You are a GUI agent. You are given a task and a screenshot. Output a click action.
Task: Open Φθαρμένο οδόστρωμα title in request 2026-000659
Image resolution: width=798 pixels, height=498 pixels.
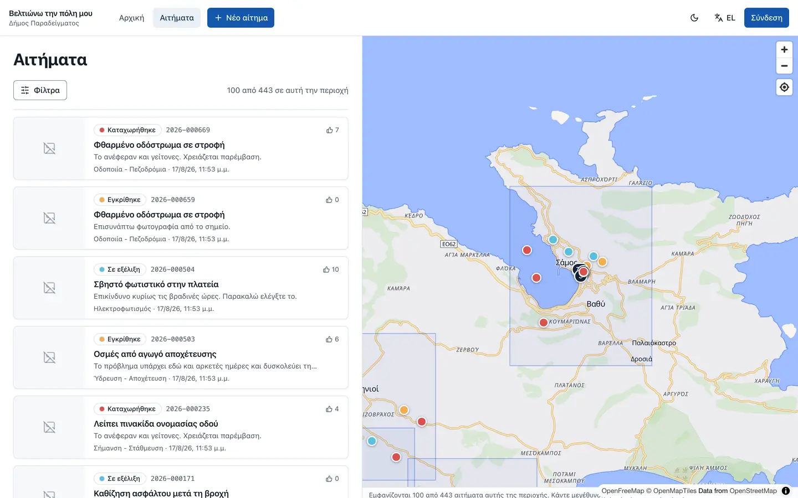click(159, 215)
